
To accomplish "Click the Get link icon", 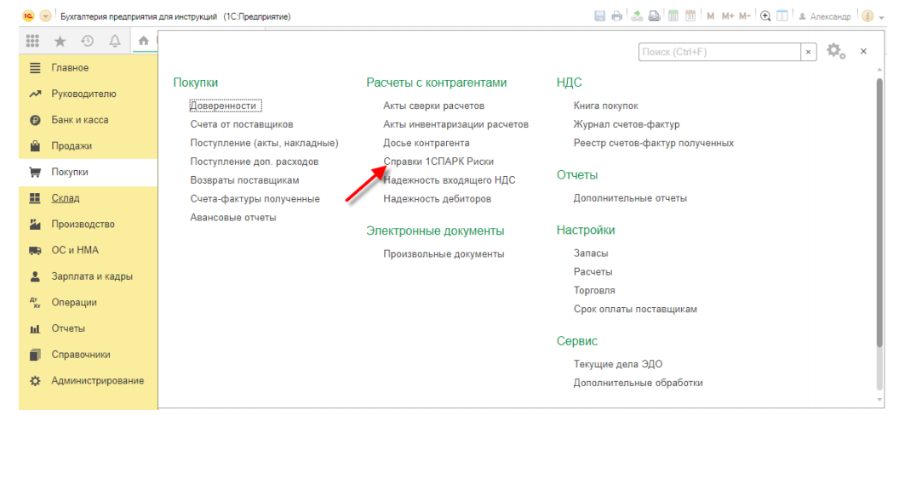I will tap(637, 16).
